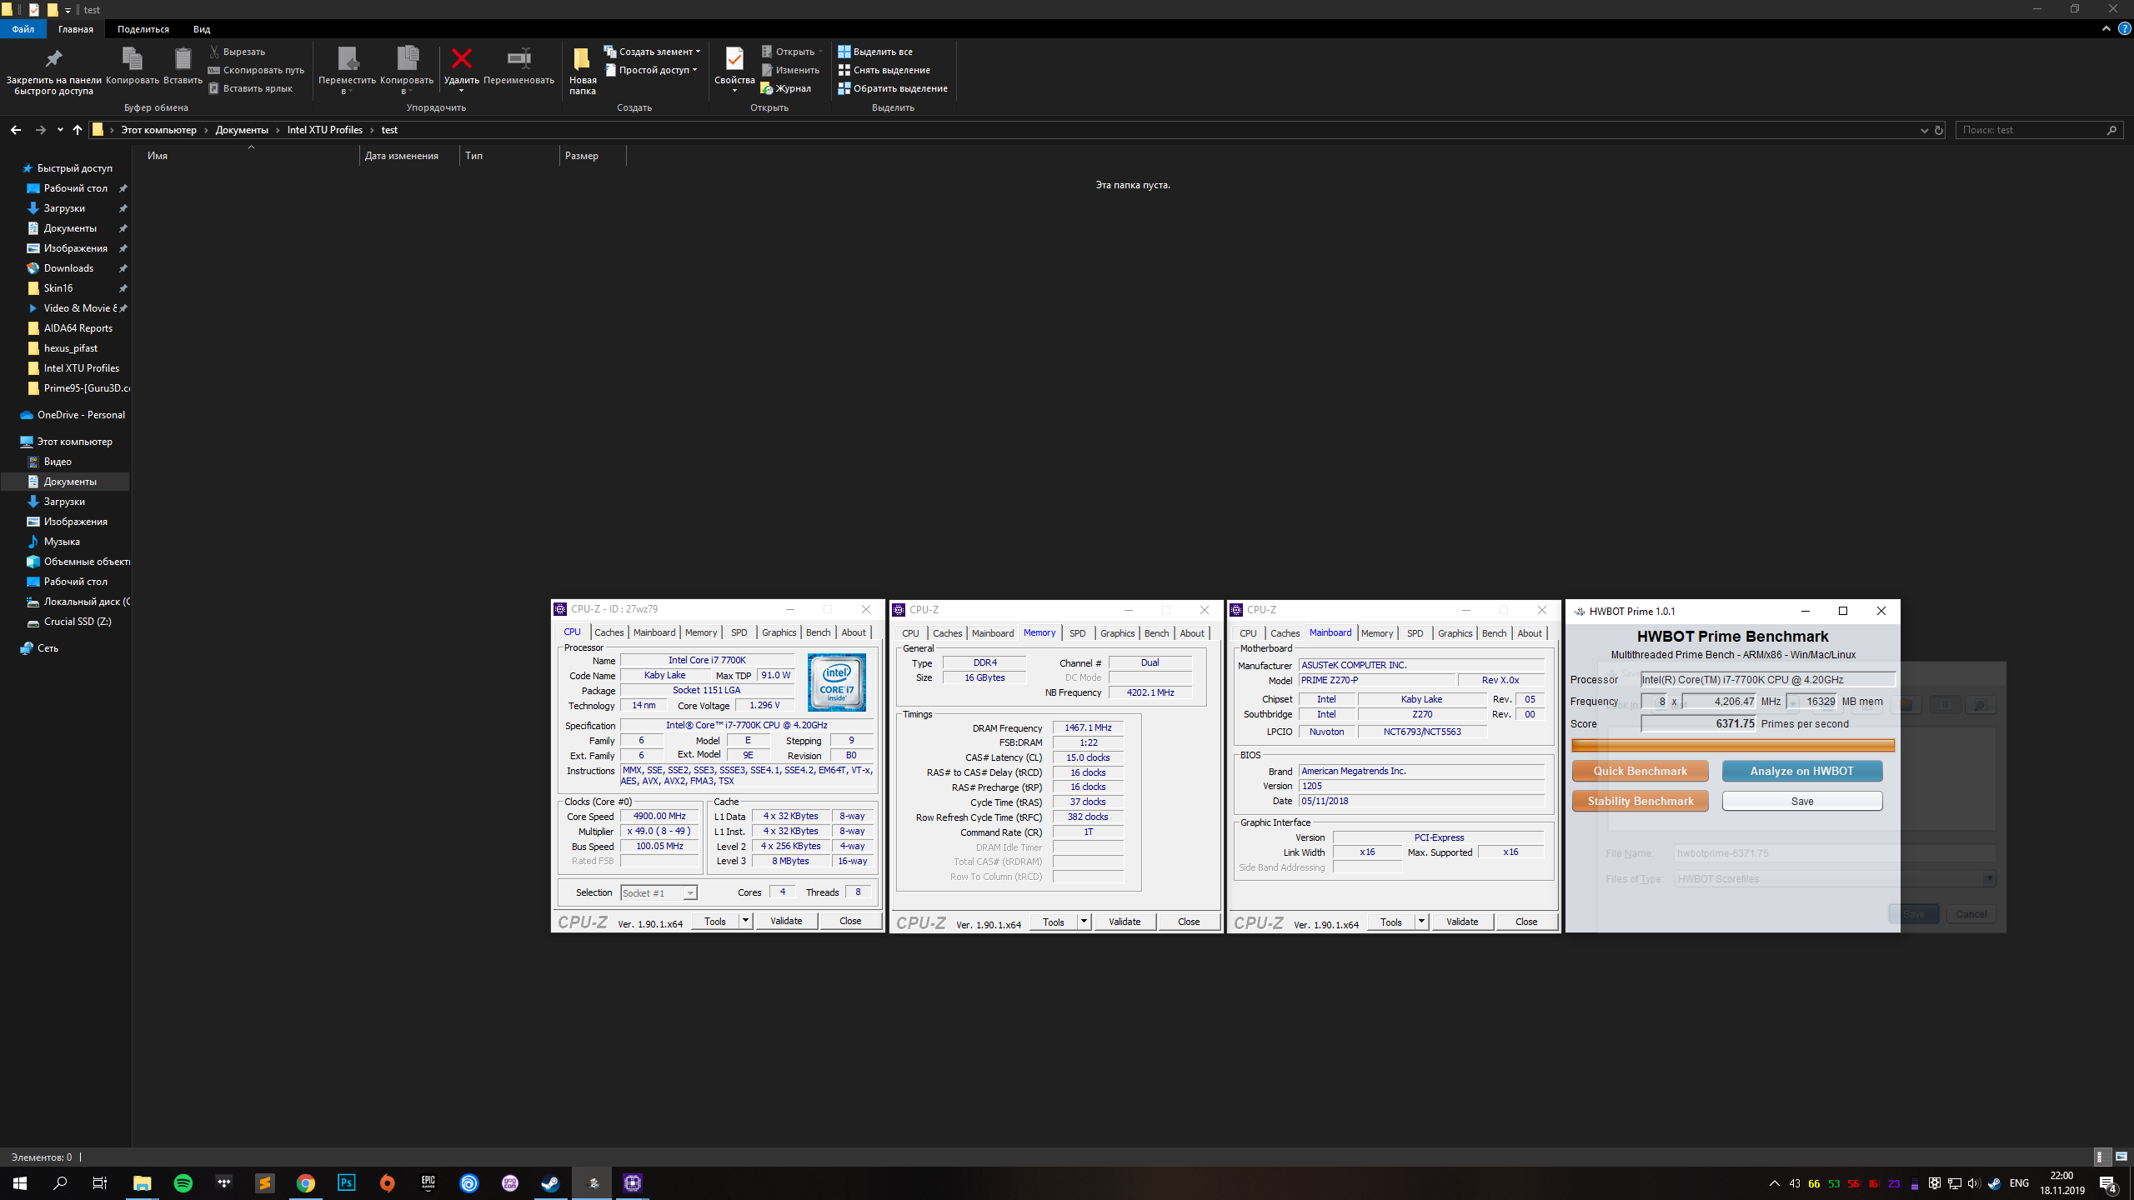Click Select all in ribbon
The height and width of the screenshot is (1200, 2134).
click(x=875, y=52)
